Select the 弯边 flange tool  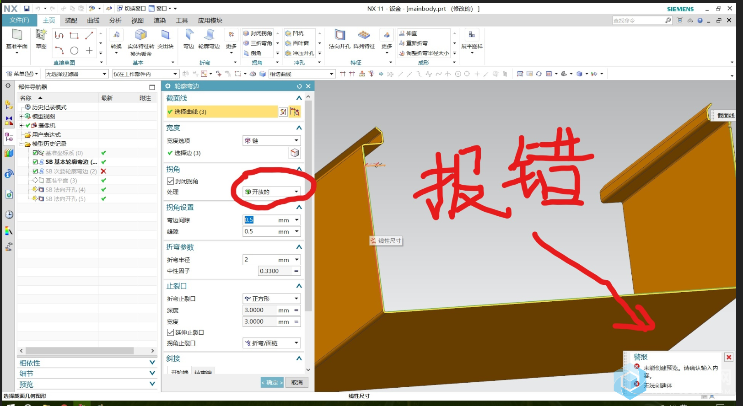click(189, 39)
